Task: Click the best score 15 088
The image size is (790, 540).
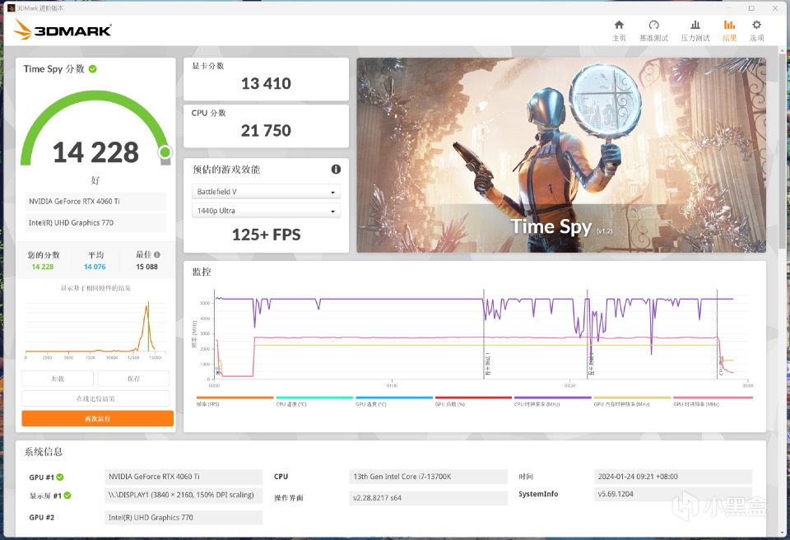Action: (x=146, y=267)
